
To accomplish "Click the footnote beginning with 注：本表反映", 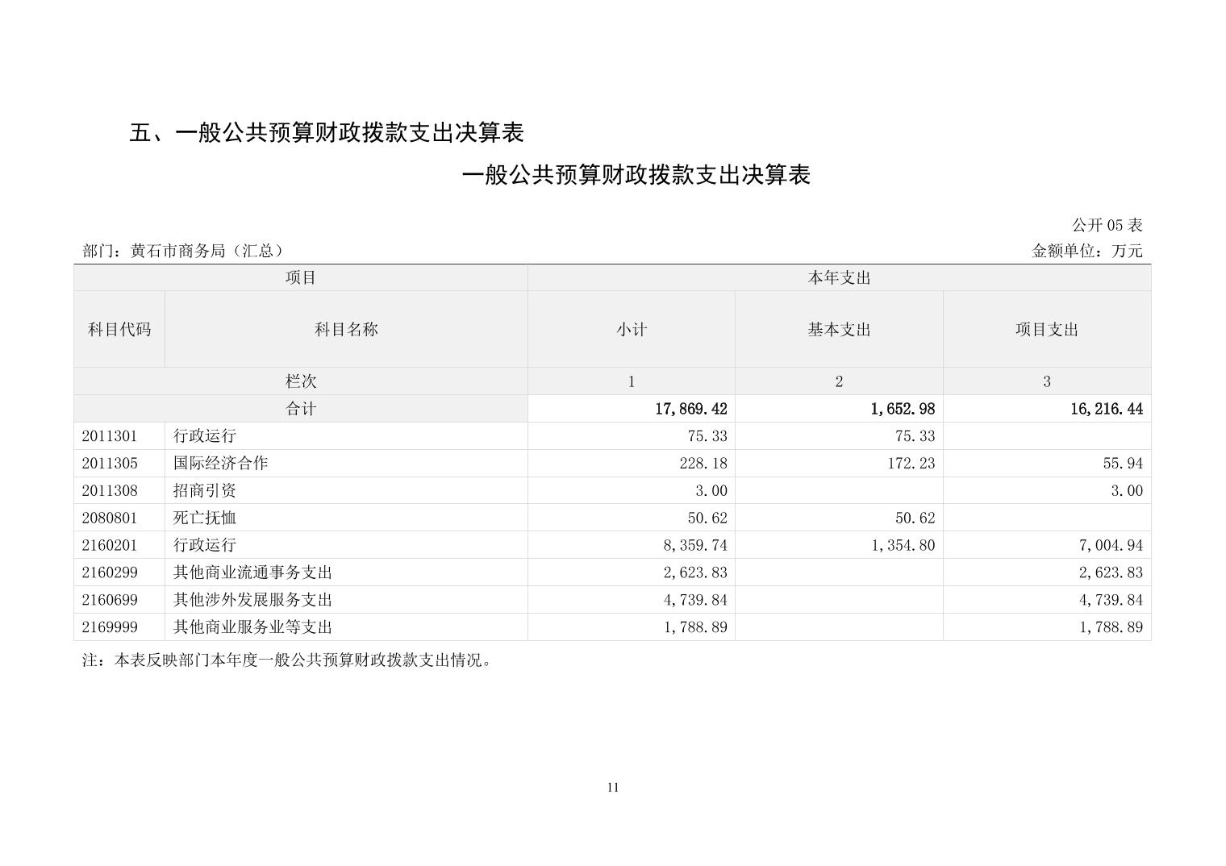I will click(x=287, y=660).
